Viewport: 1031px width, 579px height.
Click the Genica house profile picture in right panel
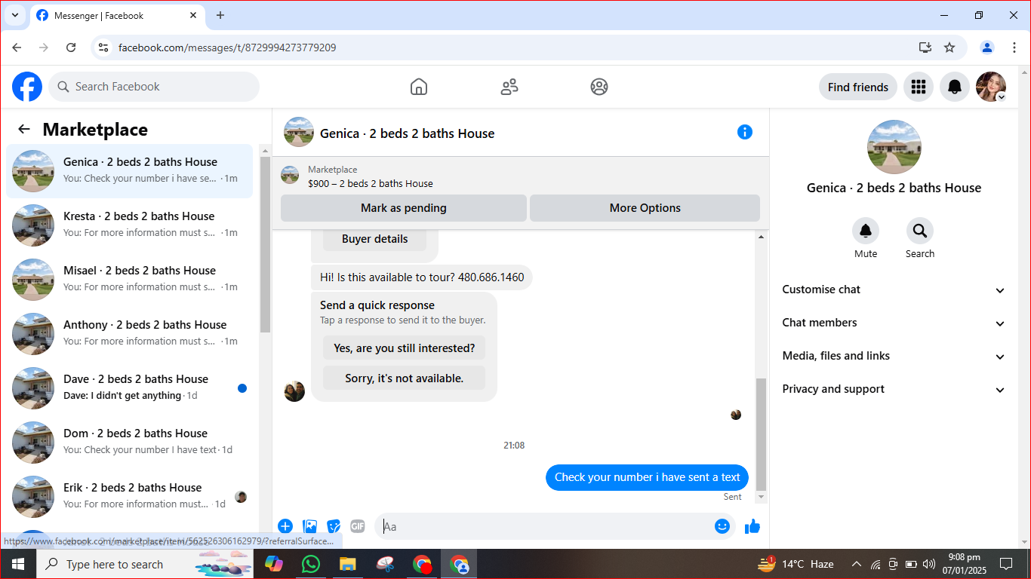tap(894, 147)
